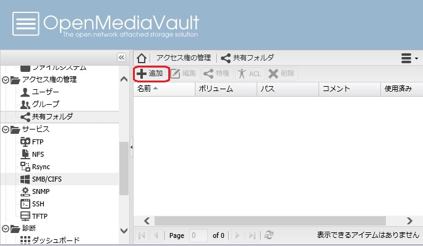Screen dimensions: 423x246
Task: Open the NFS service item
Action: click(x=38, y=154)
